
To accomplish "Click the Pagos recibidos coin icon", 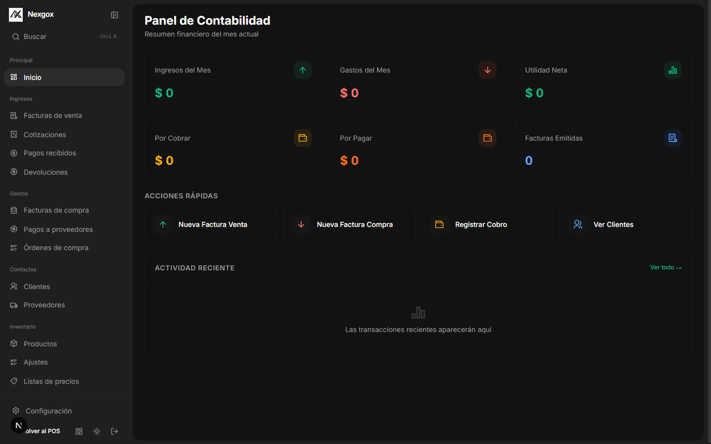I will [x=14, y=153].
